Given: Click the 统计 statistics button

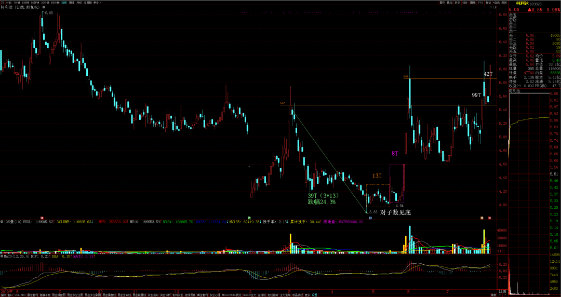Looking at the screenshot, I should point(465,3).
